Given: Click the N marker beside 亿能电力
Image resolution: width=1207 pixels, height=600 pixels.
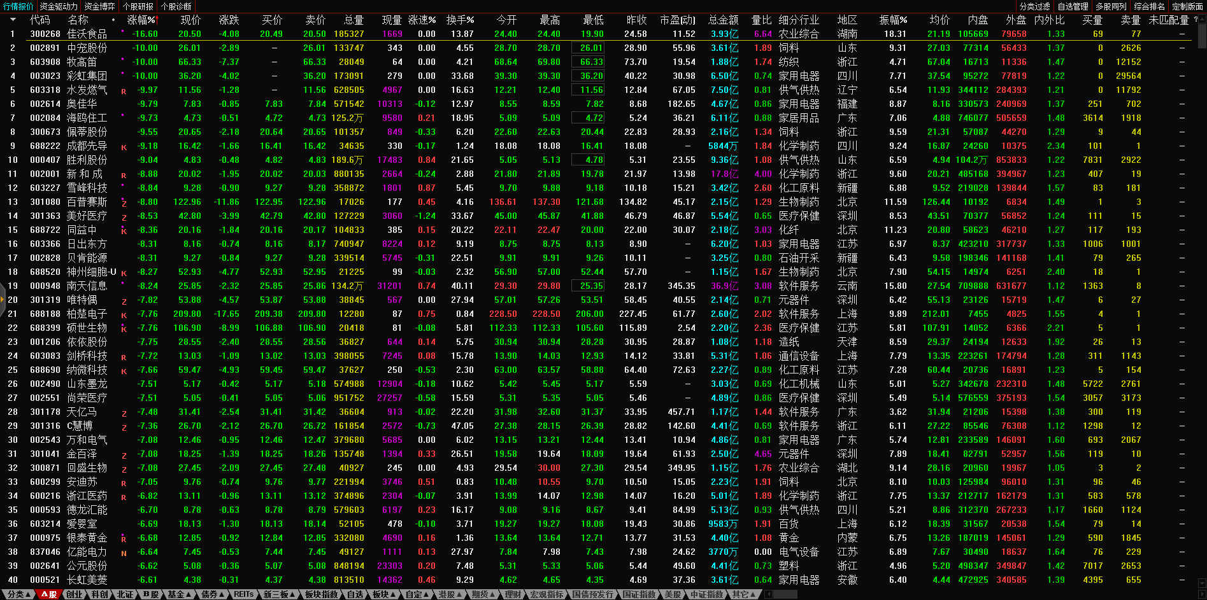Looking at the screenshot, I should [124, 554].
